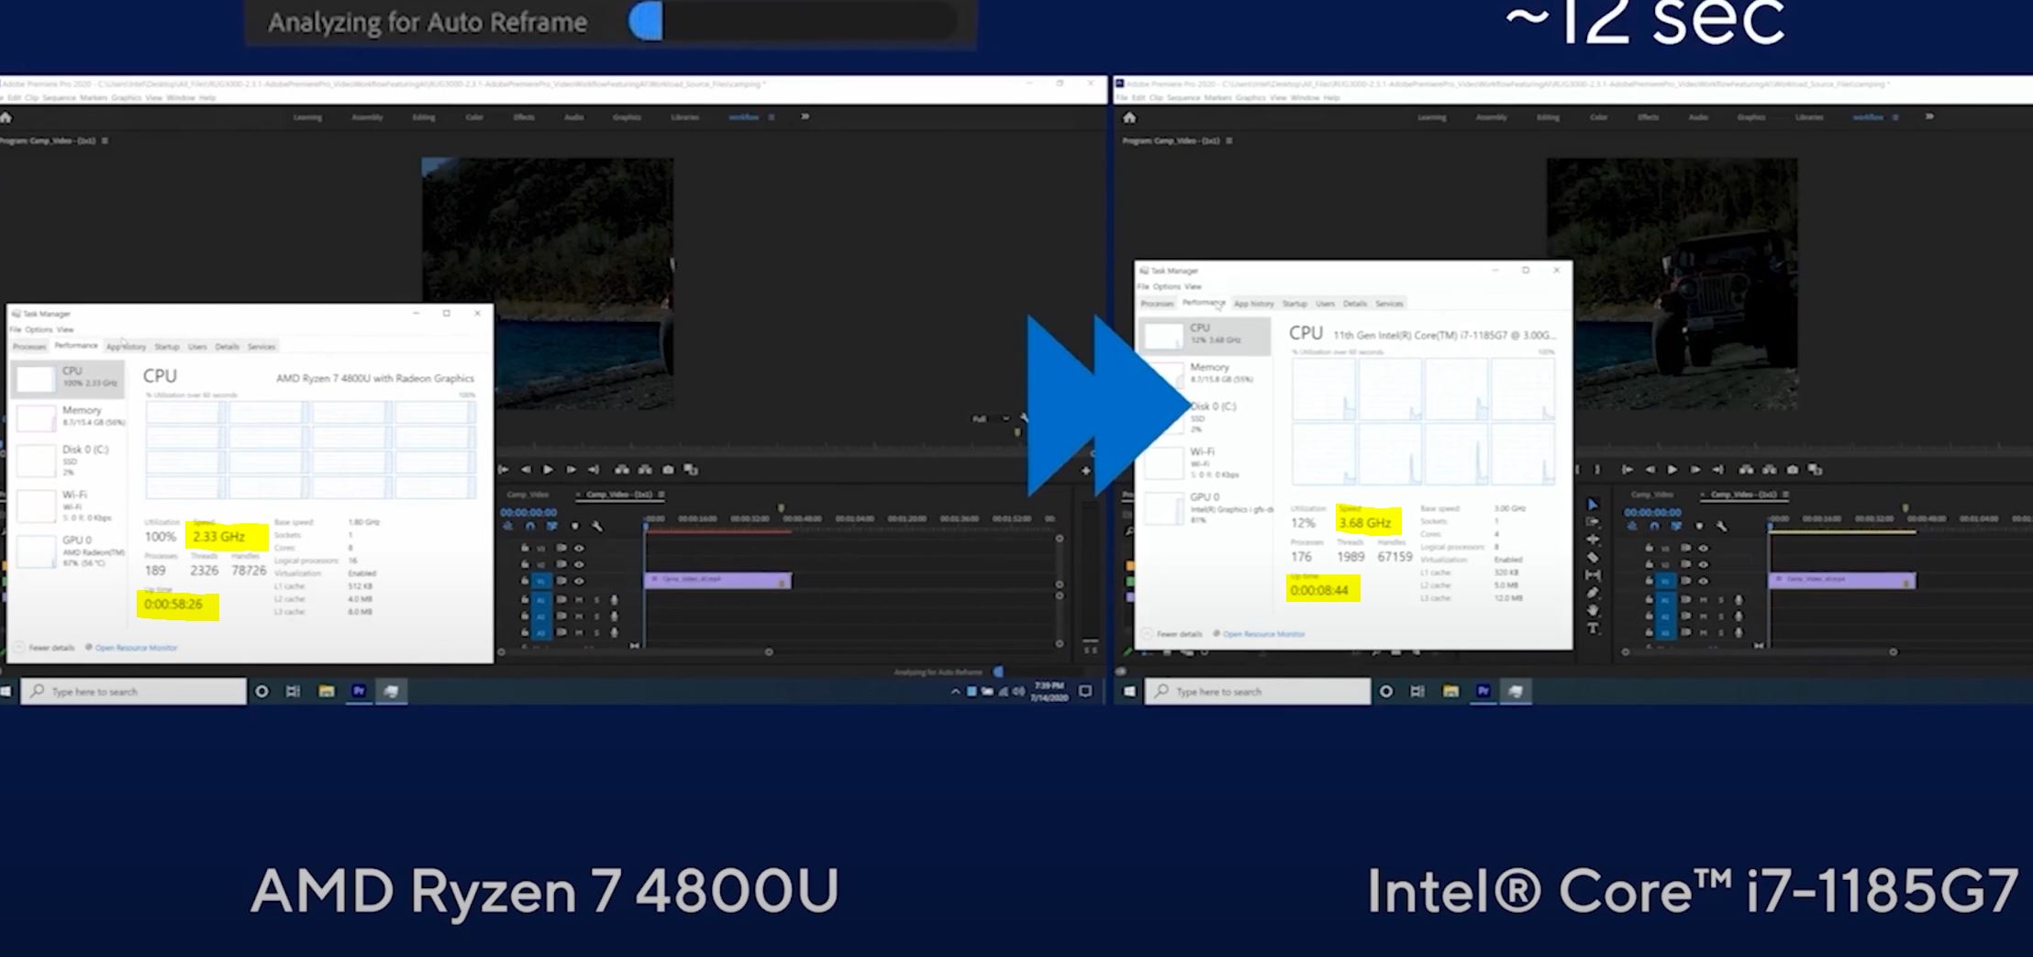Open App history tab in right Task Manager
The height and width of the screenshot is (957, 2033).
pos(1253,304)
